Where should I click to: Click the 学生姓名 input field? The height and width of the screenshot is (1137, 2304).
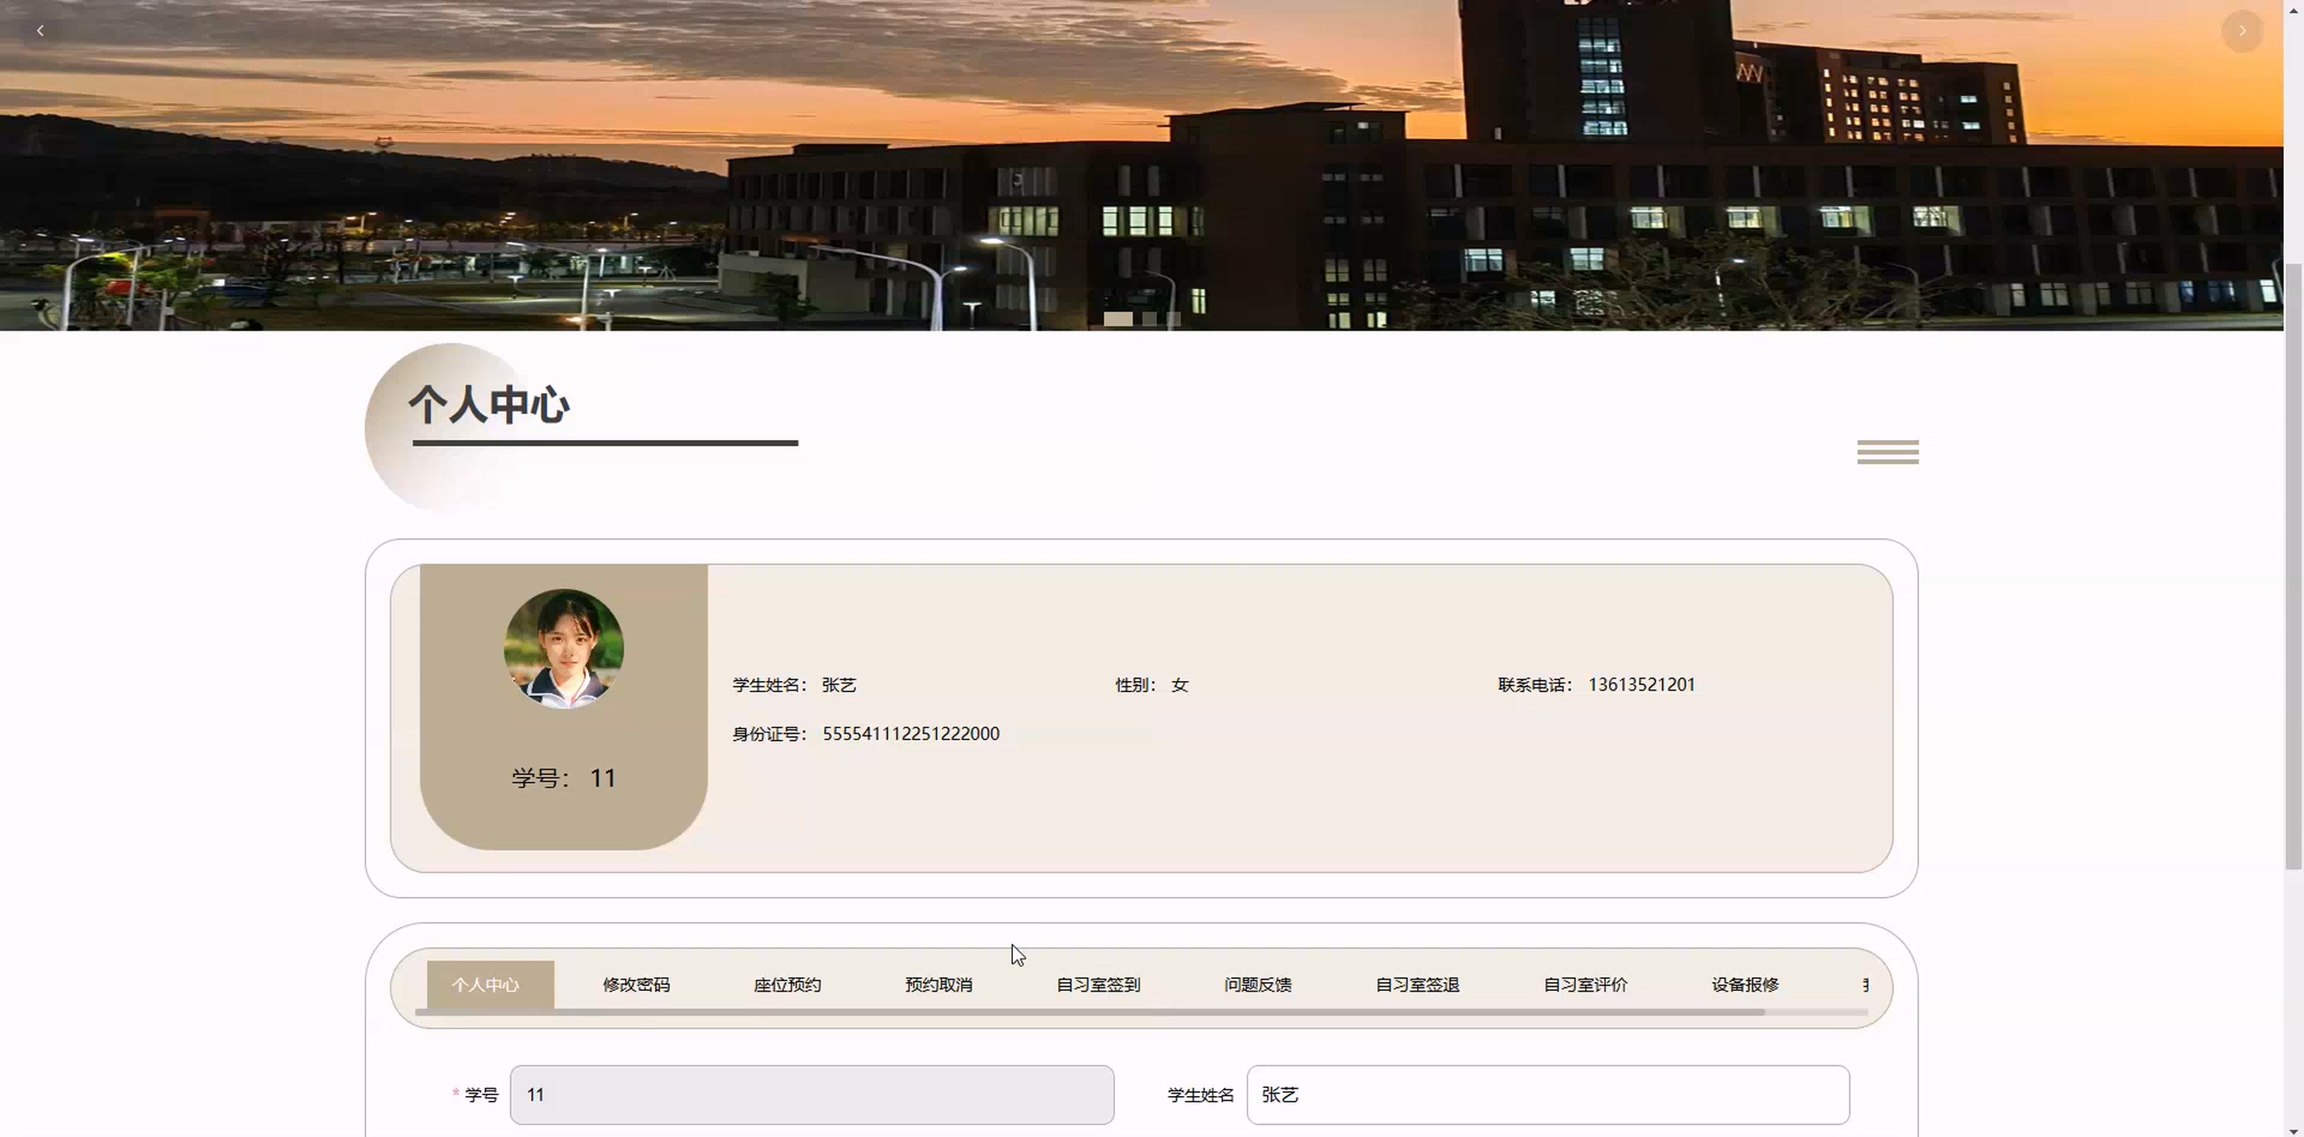1547,1094
